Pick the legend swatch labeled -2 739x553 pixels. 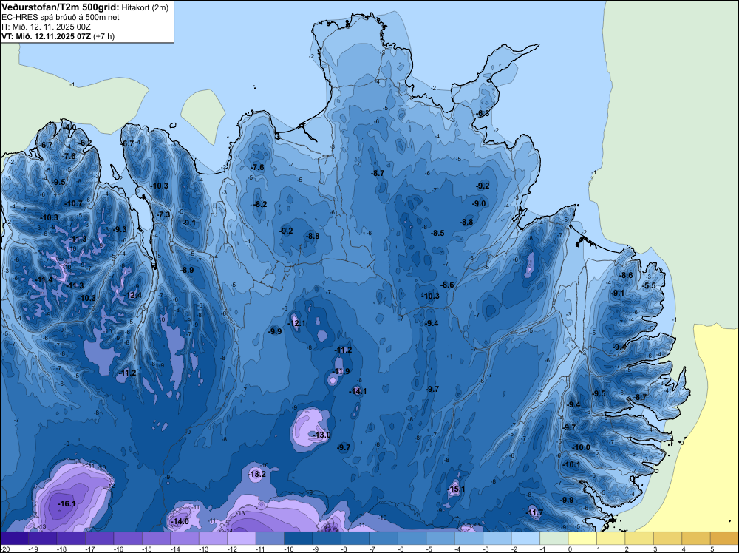point(525,538)
